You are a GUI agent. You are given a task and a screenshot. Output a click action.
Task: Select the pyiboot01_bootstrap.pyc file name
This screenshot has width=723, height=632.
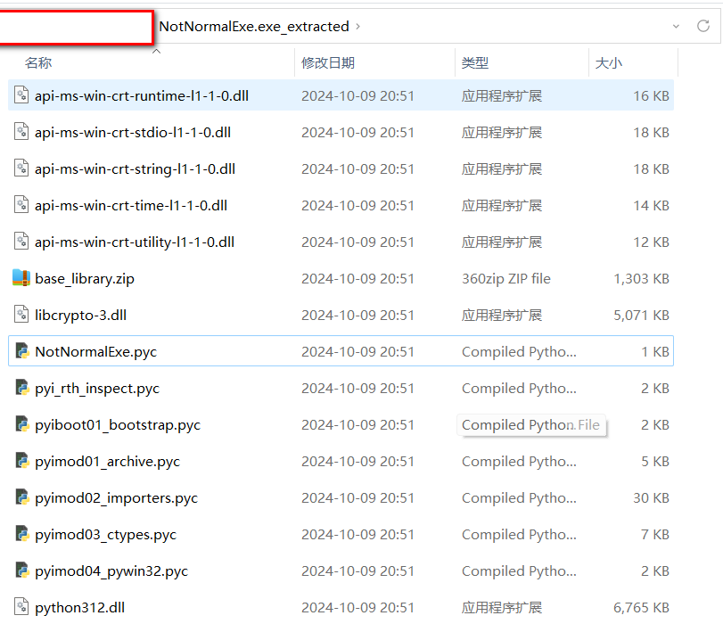pyautogui.click(x=118, y=425)
